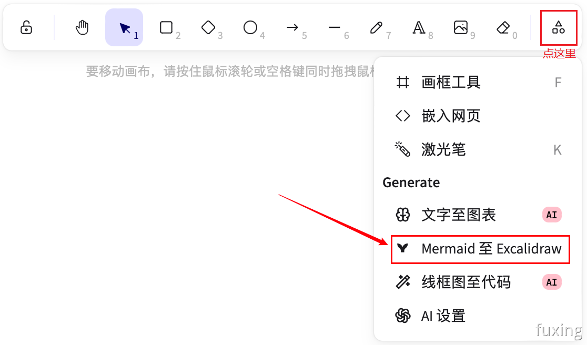The width and height of the screenshot is (587, 345).
Task: Select the Line drawing tool
Action: point(335,27)
